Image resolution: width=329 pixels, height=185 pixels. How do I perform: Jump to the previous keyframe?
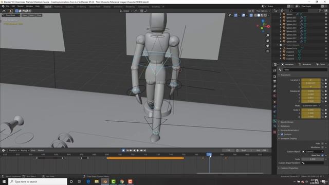131,151
